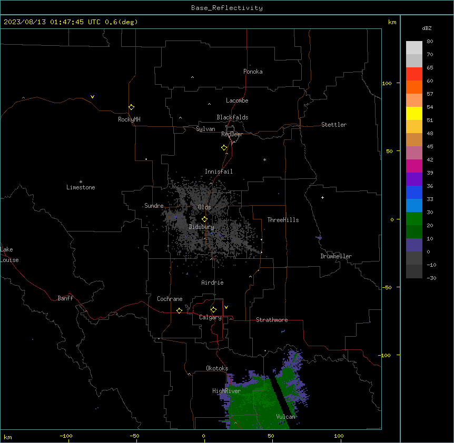
Task: Click the HighRiver label
Action: [226, 391]
